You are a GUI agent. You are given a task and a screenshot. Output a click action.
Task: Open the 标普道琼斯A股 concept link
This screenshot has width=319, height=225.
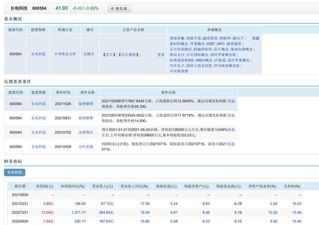click(182, 60)
